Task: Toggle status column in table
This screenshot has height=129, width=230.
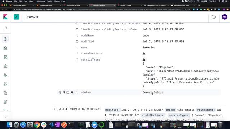Action: pyautogui.click(x=68, y=92)
